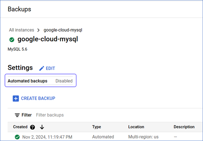This screenshot has width=203, height=141.
Task: Click the Automated type cell
Action: tap(103, 137)
